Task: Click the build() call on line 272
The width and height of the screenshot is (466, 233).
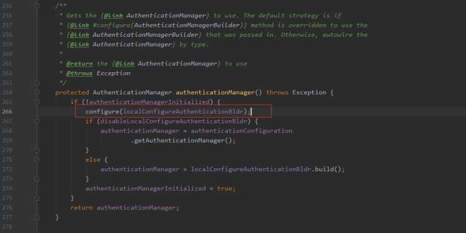Action: [x=328, y=169]
